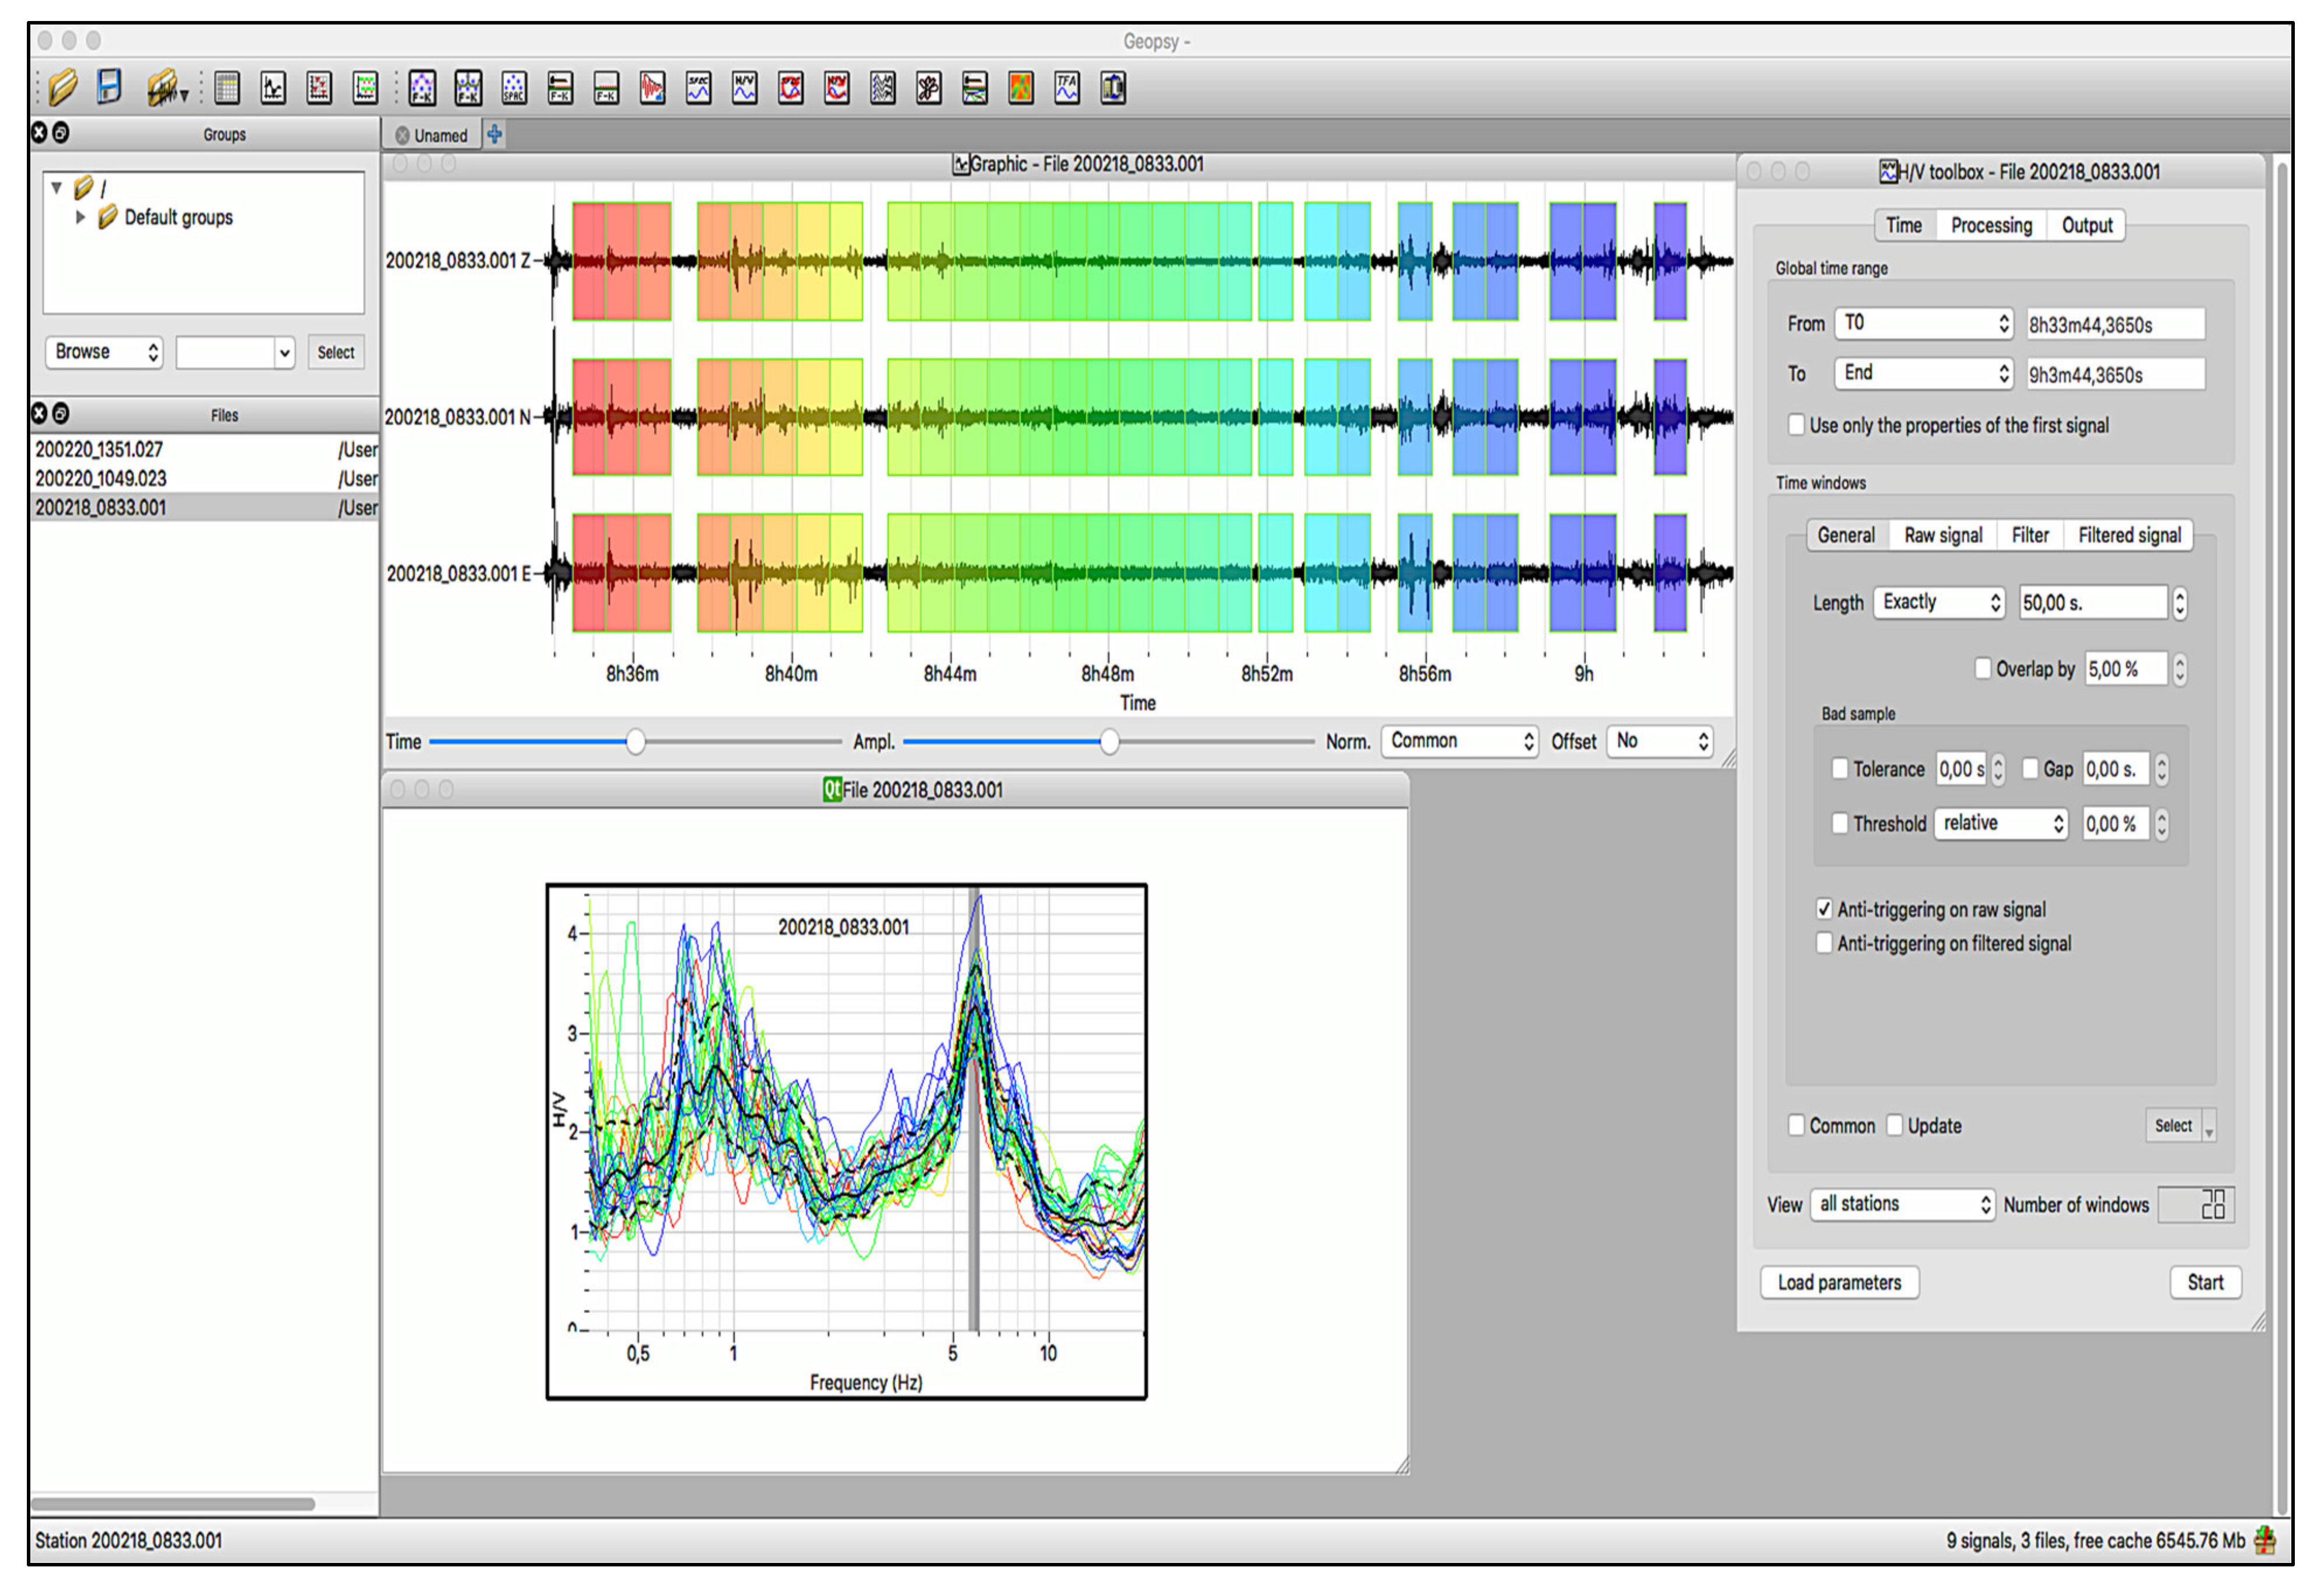Check 'Use only the properties of the first signal'
2324x1588 pixels.
[x=1797, y=425]
